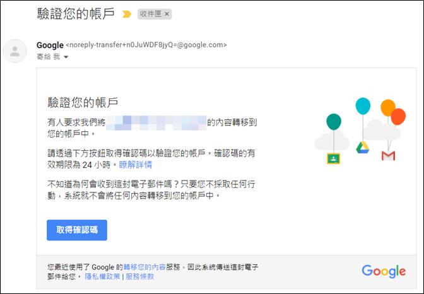Click the 驗證您的帳戶 heading inside email body
The height and width of the screenshot is (294, 424).
(x=83, y=102)
